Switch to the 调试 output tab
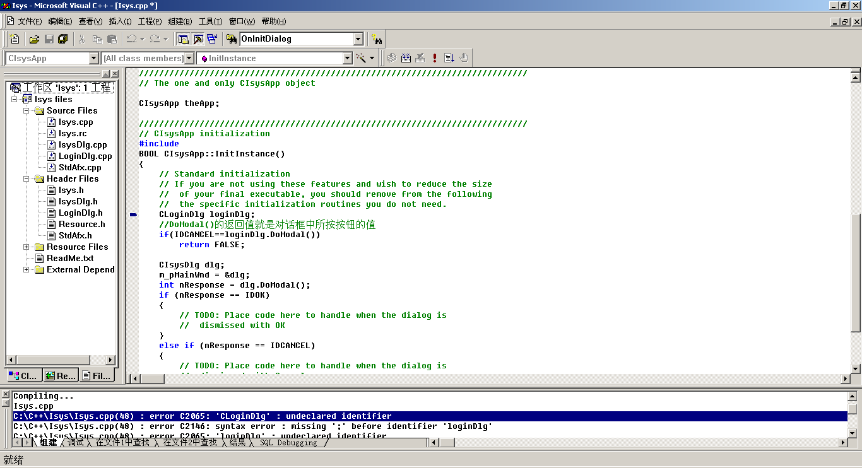Viewport: 862px width, 468px height. [76, 443]
